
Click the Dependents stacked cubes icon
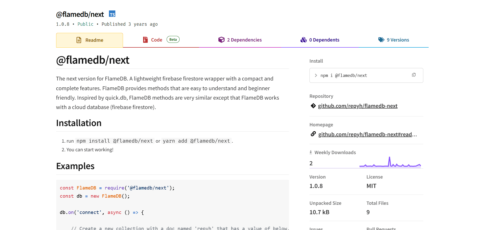point(303,40)
